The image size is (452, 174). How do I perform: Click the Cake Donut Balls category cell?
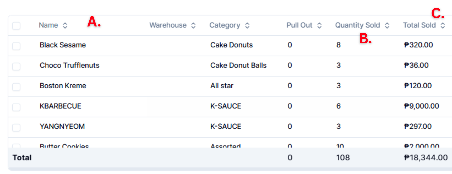pyautogui.click(x=238, y=65)
